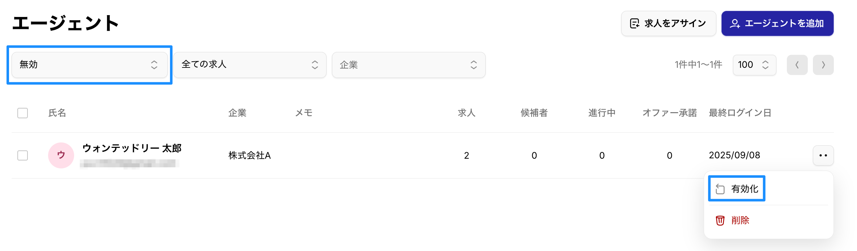857x251 pixels.
Task: Check the checkbox for ウォンテッドリー太郎's row
Action: [x=22, y=155]
